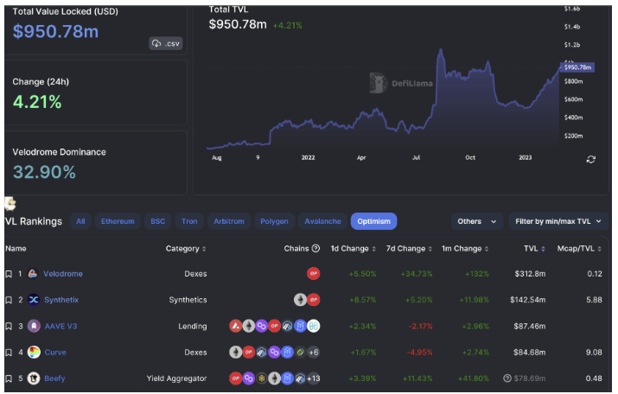Click BSC chain icon in Beefy row
The width and height of the screenshot is (618, 394).
261,378
